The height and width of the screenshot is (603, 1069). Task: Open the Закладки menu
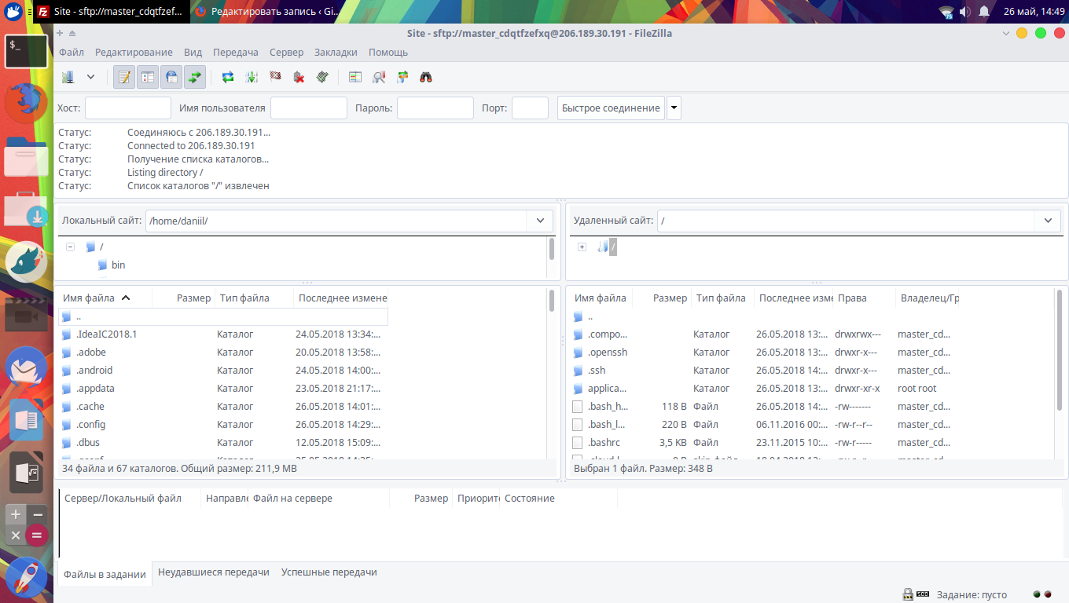click(x=336, y=53)
